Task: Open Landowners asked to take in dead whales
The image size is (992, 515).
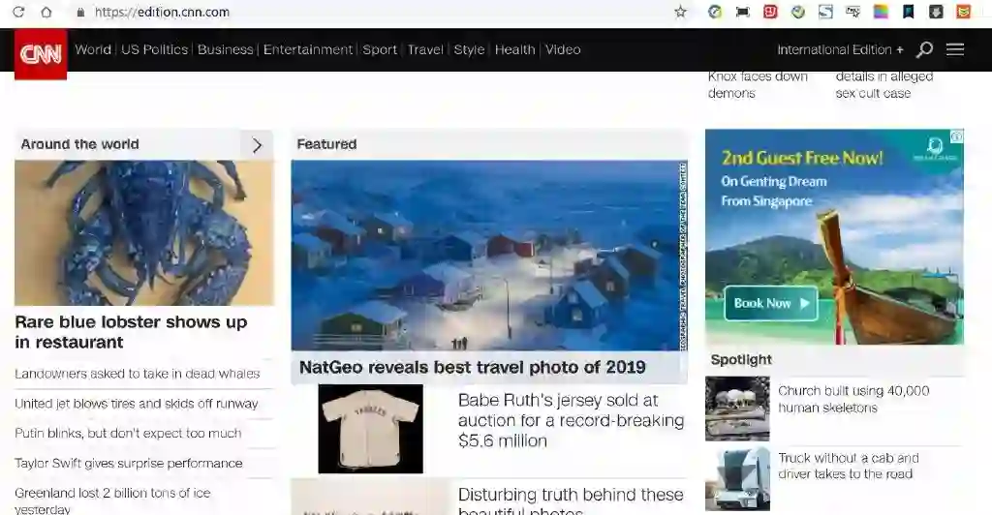Action: [x=138, y=374]
